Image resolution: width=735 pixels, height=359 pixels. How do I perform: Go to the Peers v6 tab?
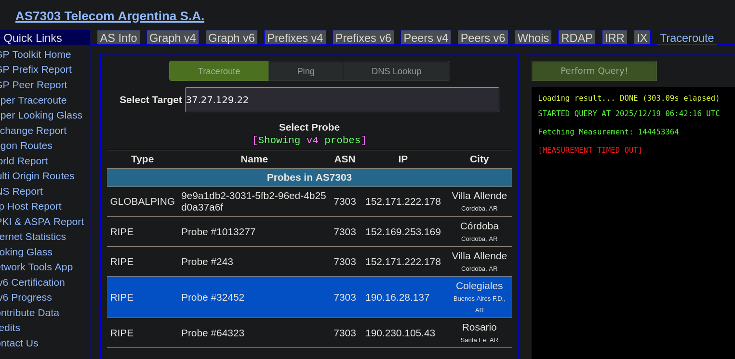[x=482, y=38]
